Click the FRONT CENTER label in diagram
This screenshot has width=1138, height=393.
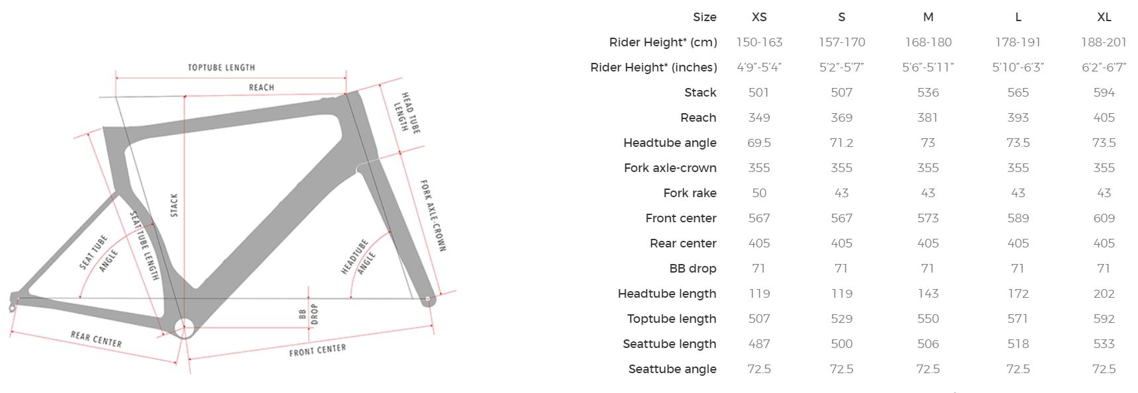[x=317, y=350]
